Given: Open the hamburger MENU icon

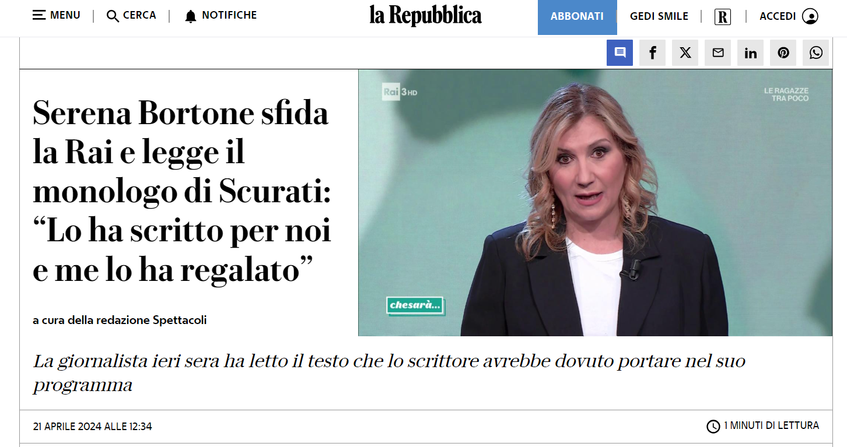Looking at the screenshot, I should (x=39, y=15).
